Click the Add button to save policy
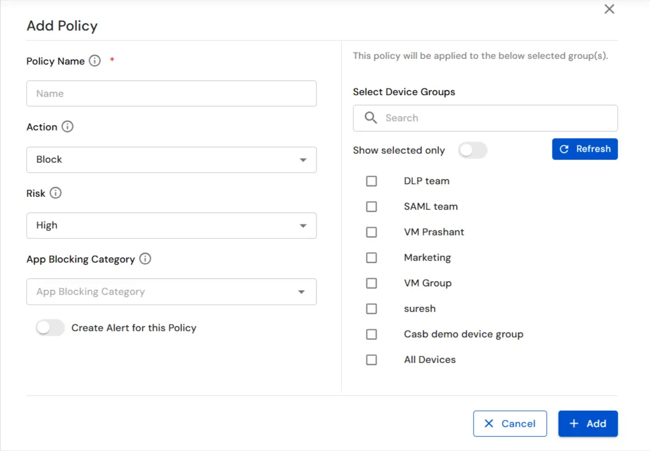The image size is (650, 451). click(x=588, y=423)
